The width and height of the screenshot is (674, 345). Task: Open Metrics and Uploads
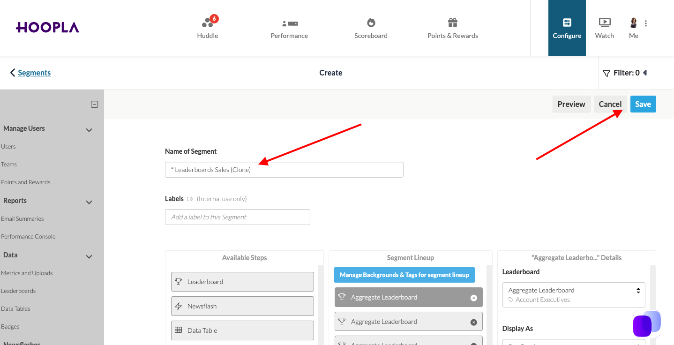[x=27, y=273]
